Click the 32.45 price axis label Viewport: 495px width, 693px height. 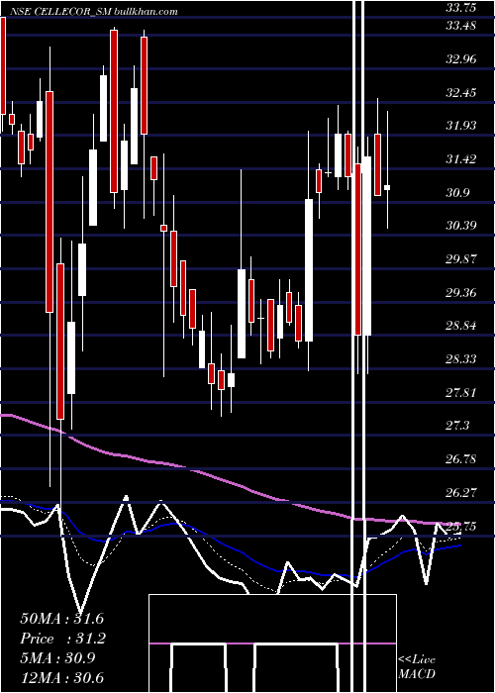(460, 93)
